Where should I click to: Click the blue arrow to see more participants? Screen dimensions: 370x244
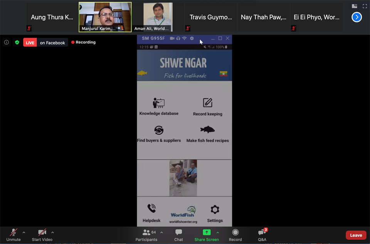[x=357, y=17]
